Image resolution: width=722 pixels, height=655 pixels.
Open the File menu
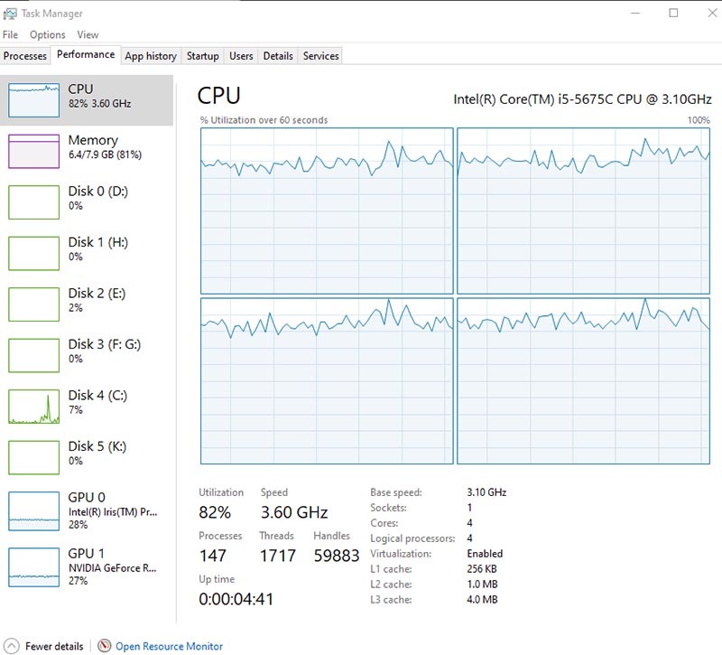point(11,34)
